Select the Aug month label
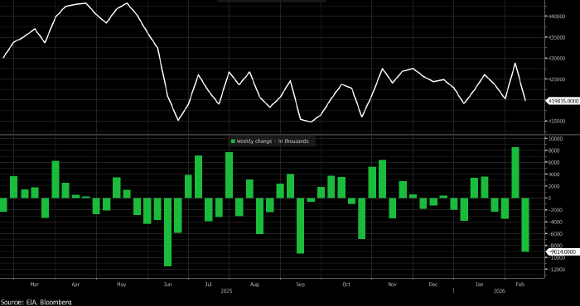Viewport: 580px width, 306px height. pyautogui.click(x=254, y=284)
